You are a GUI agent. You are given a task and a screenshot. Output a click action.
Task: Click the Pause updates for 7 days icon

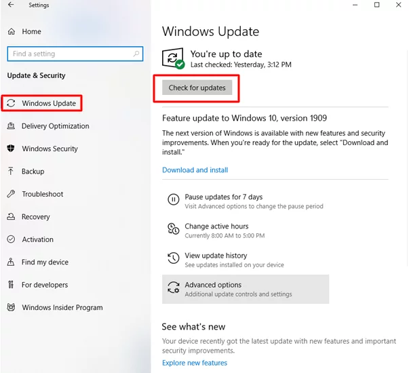coord(173,201)
